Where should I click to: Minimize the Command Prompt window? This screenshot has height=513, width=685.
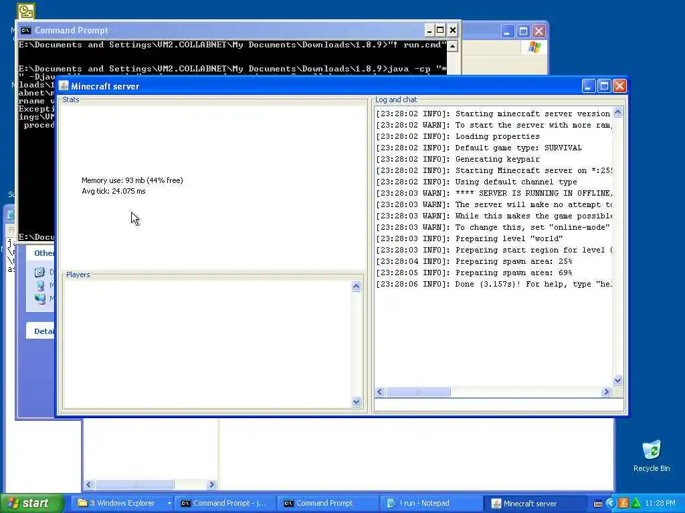pos(429,31)
